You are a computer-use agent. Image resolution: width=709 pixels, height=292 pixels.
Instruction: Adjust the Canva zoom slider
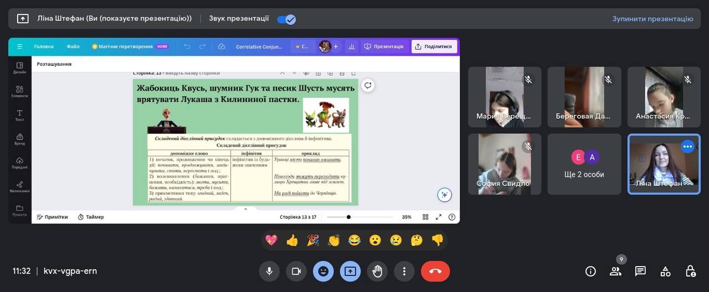coord(348,217)
